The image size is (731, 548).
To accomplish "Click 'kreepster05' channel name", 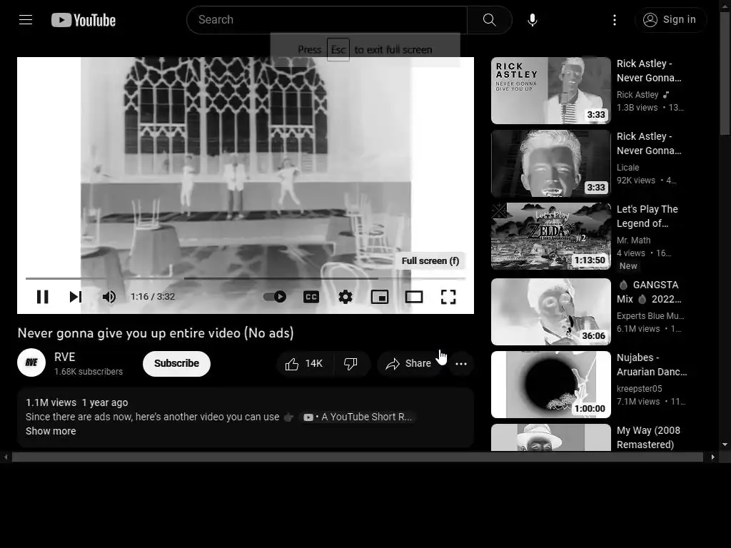I will pos(639,389).
